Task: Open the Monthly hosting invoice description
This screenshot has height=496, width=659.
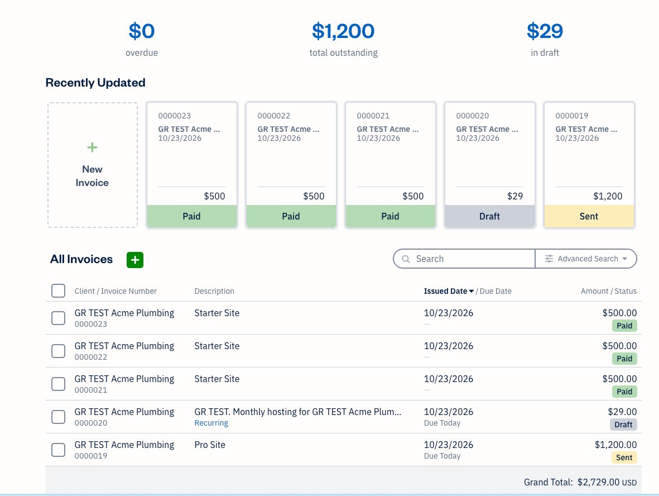Action: (297, 412)
